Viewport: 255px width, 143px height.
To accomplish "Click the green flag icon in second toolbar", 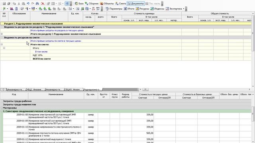I will click(4, 9).
